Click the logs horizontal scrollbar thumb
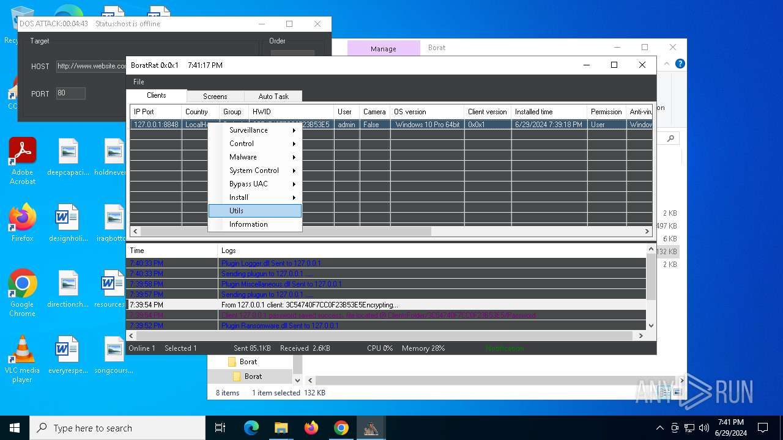This screenshot has height=440, width=783. click(x=385, y=335)
